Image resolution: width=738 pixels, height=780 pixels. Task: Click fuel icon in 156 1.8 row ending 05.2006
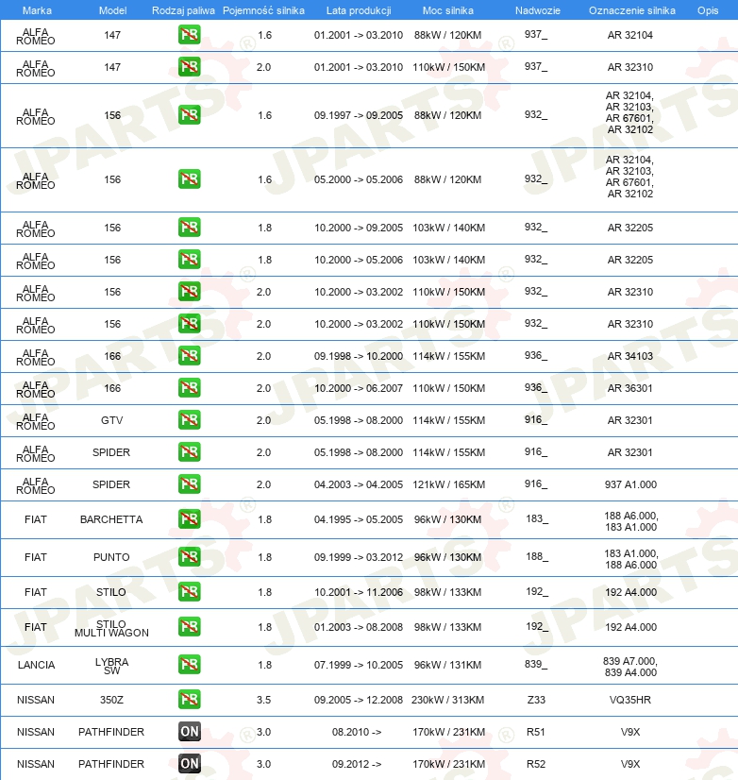tap(189, 259)
